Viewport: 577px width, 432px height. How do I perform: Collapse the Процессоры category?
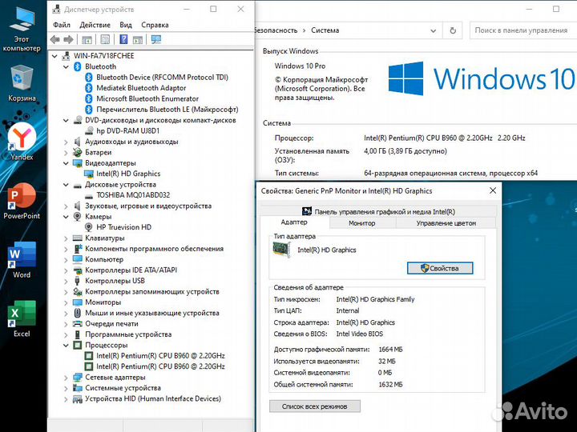[x=66, y=346]
